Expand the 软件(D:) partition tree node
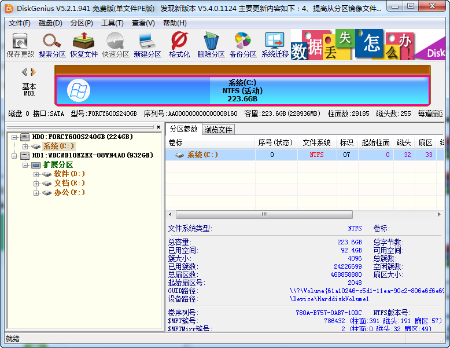 point(36,174)
